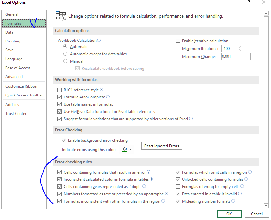Click info icon for misleading number formats
This screenshot has width=271, height=220.
[233, 201]
